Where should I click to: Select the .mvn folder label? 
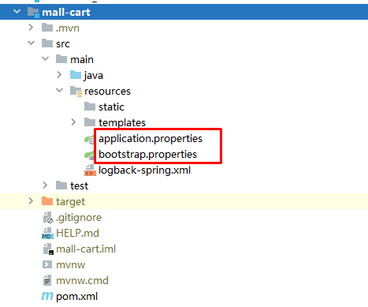[68, 28]
